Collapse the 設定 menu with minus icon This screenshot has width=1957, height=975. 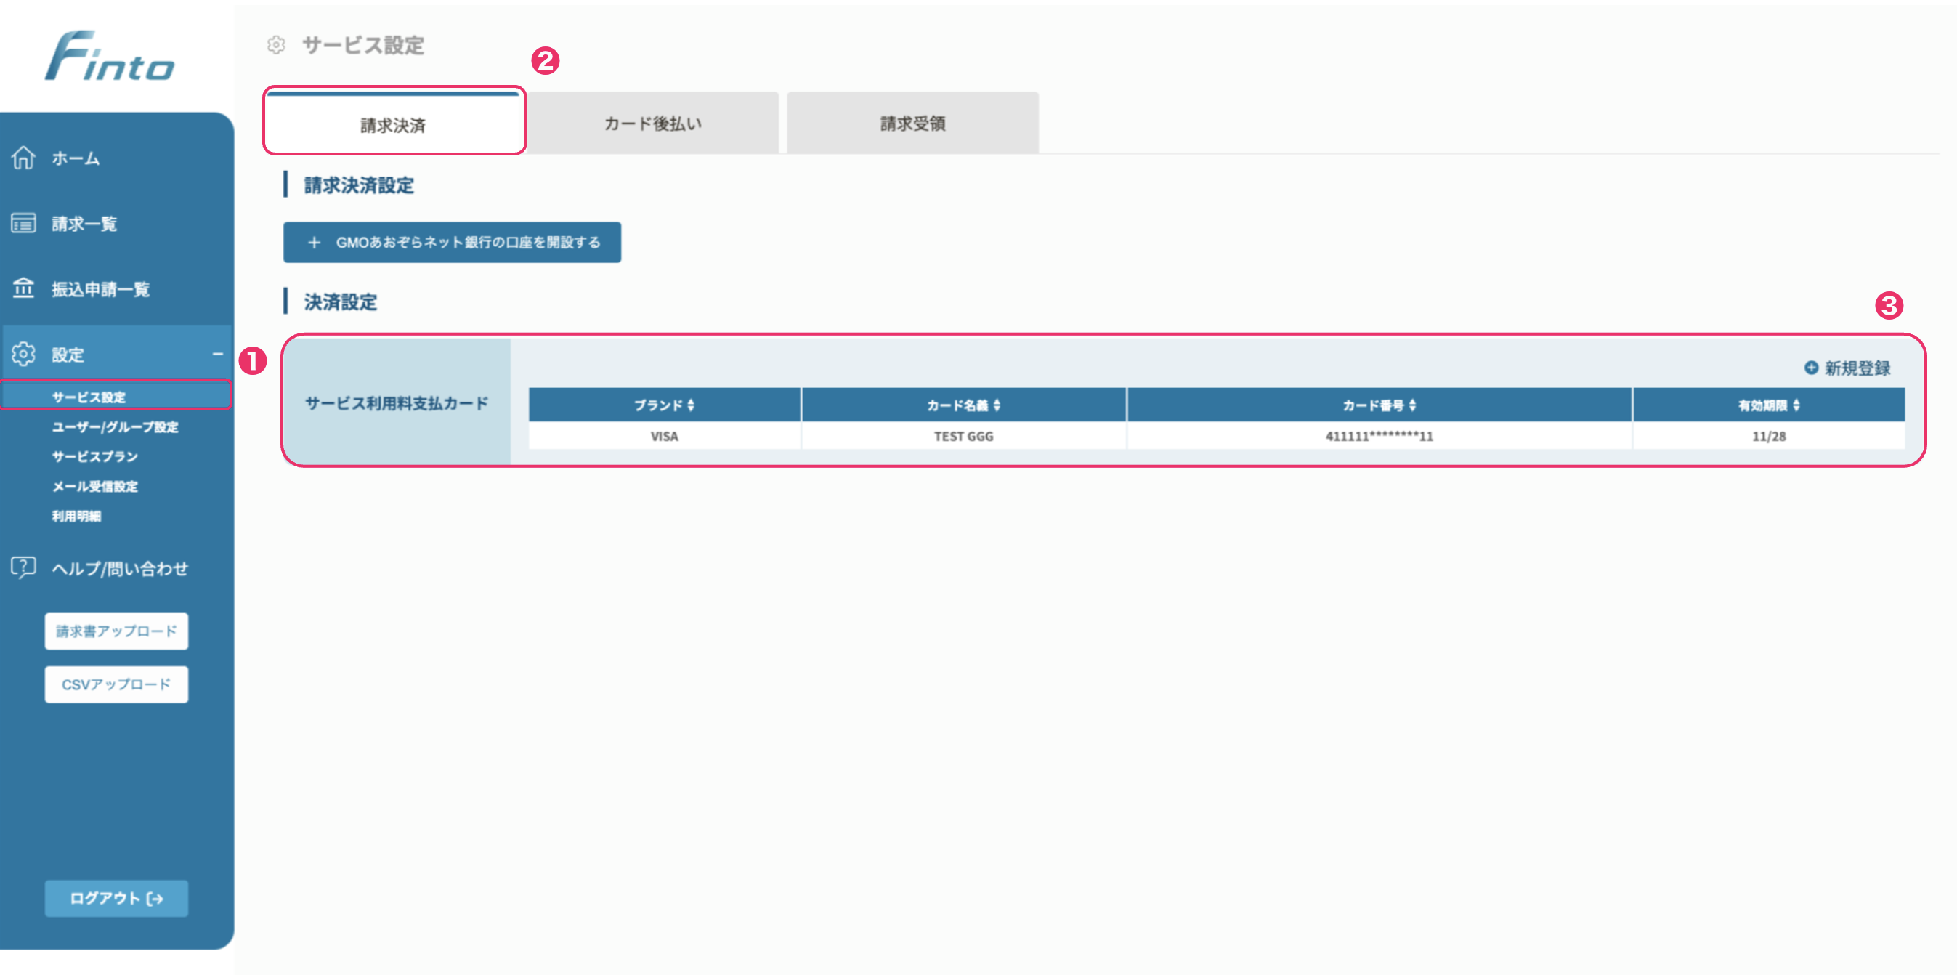pyautogui.click(x=218, y=354)
